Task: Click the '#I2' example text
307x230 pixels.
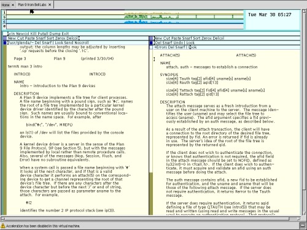Action: tap(29, 202)
